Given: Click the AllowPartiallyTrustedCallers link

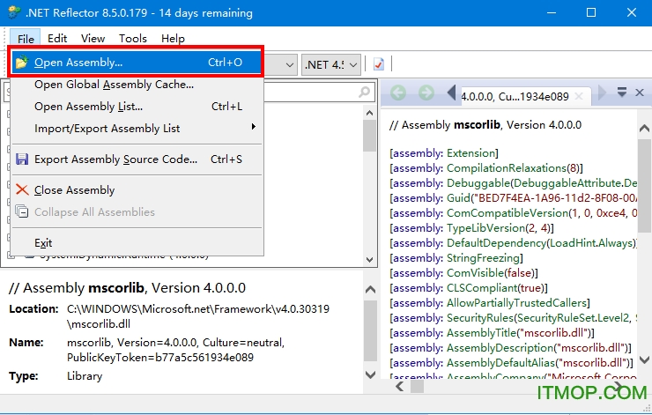Looking at the screenshot, I should (517, 303).
